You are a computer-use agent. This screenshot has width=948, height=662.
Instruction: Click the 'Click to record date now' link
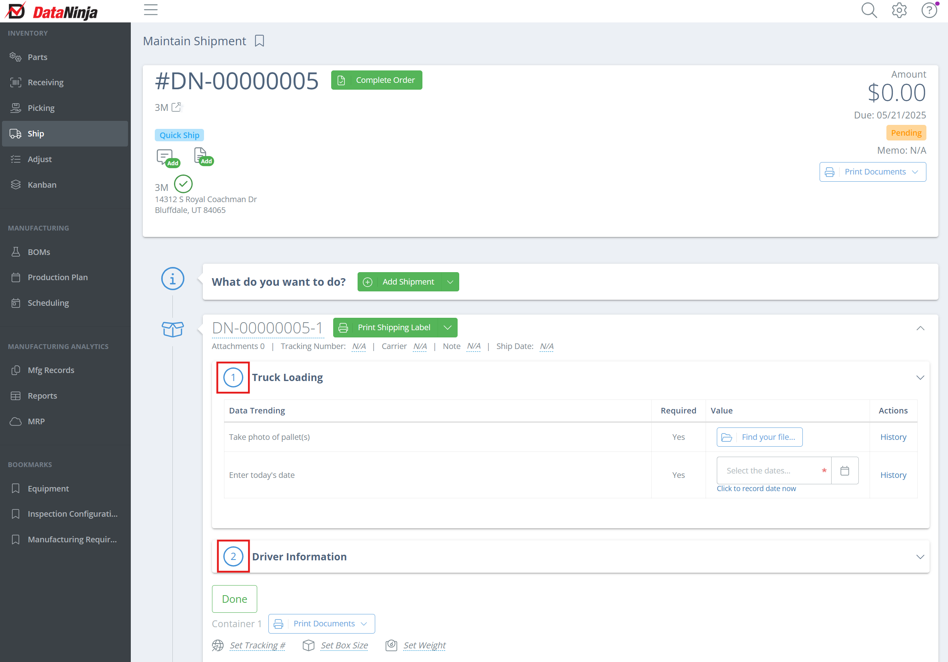[x=756, y=488]
